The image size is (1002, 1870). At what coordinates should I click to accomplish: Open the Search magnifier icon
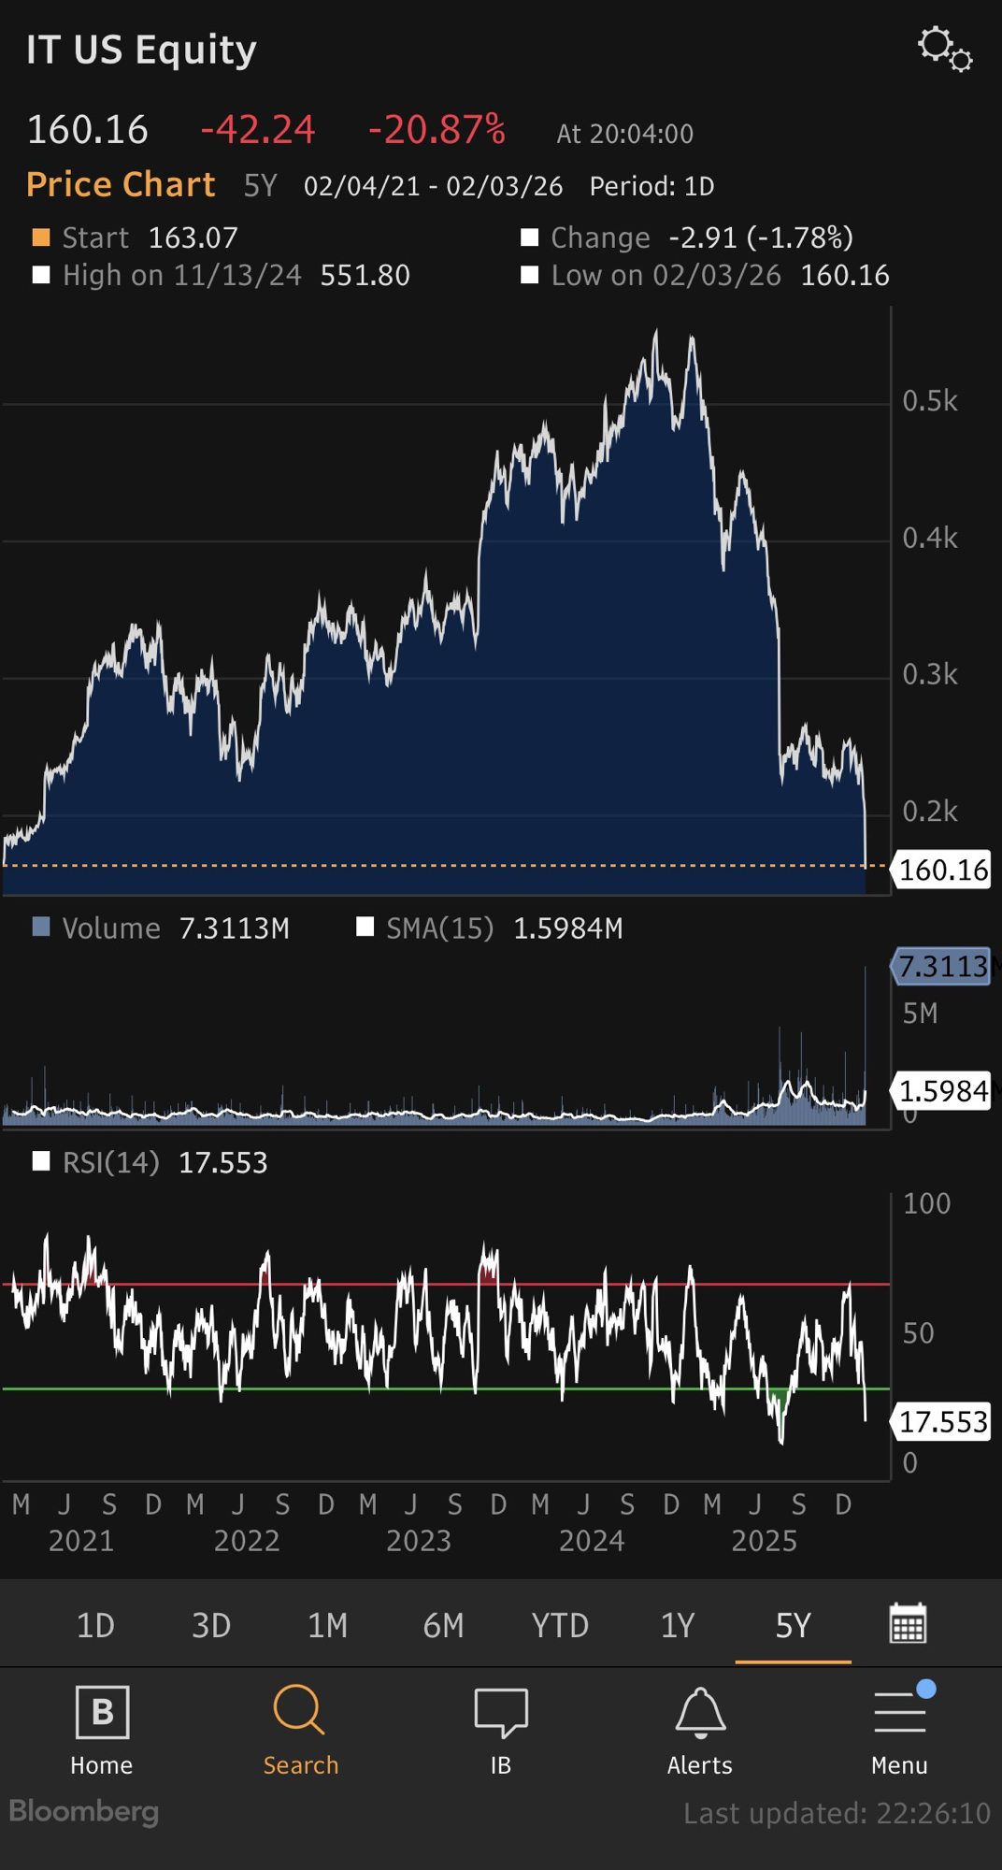coord(300,1711)
